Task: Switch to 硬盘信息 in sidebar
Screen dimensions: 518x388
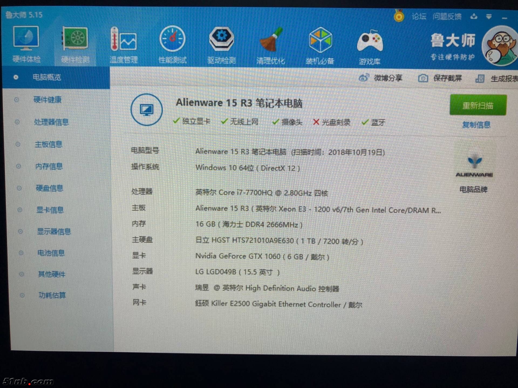Action: (x=49, y=188)
